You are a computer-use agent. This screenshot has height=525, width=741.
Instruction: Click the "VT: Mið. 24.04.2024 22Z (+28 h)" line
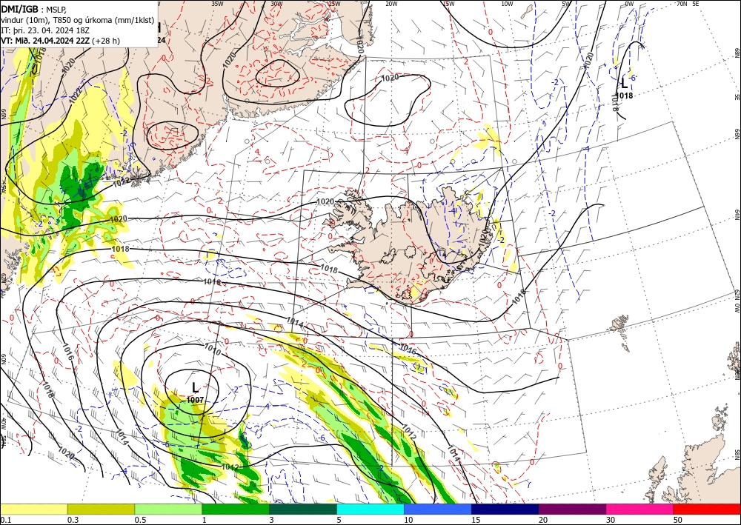60,41
